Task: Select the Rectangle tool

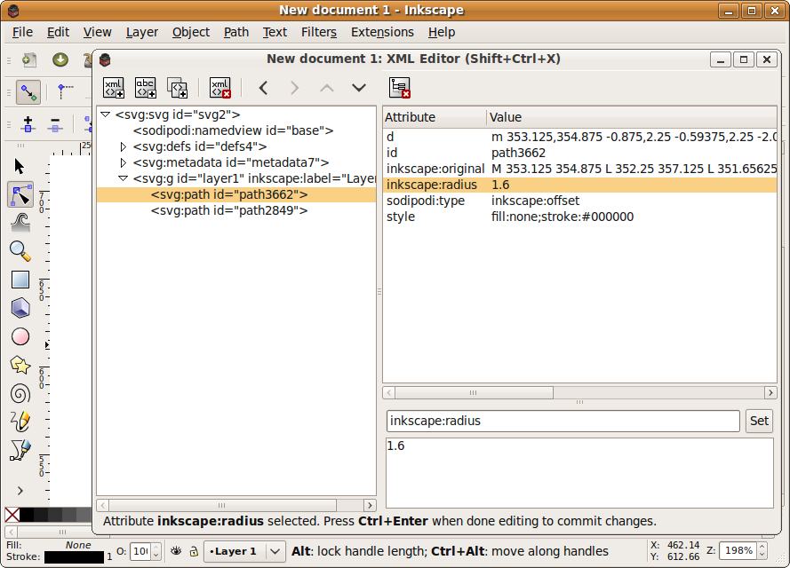Action: (20, 280)
